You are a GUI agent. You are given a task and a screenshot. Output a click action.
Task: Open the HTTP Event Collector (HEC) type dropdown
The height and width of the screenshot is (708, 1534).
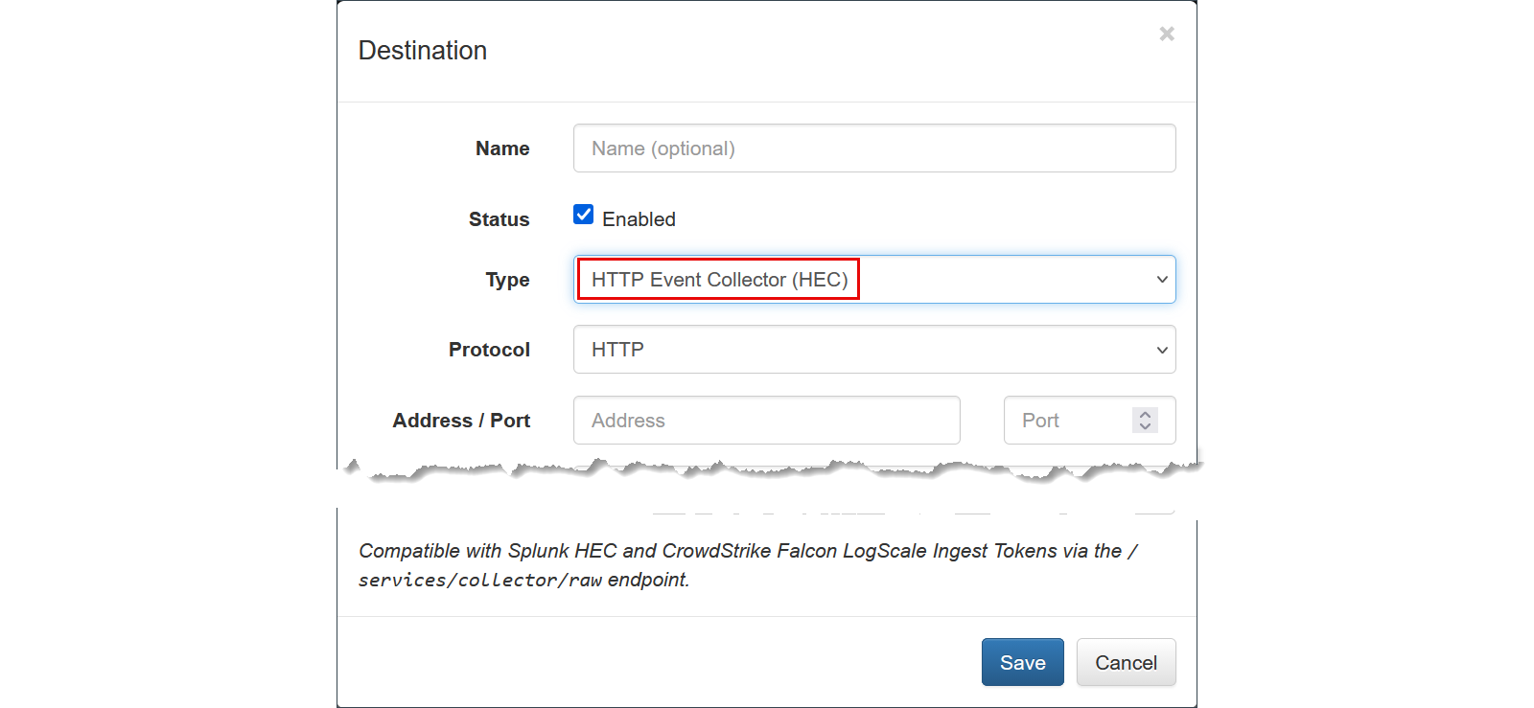point(863,280)
